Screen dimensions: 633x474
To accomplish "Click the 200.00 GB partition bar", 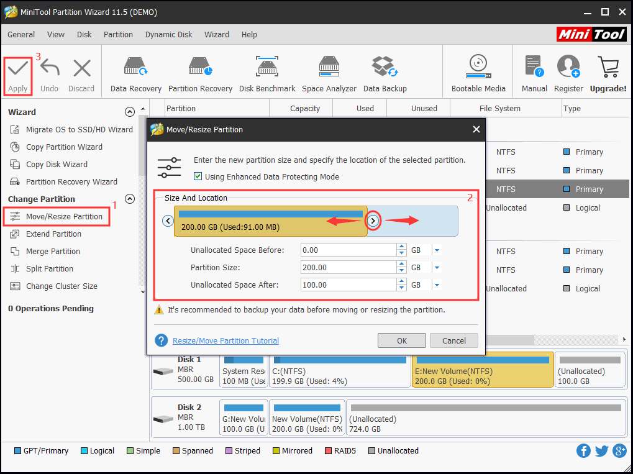I will (270, 221).
